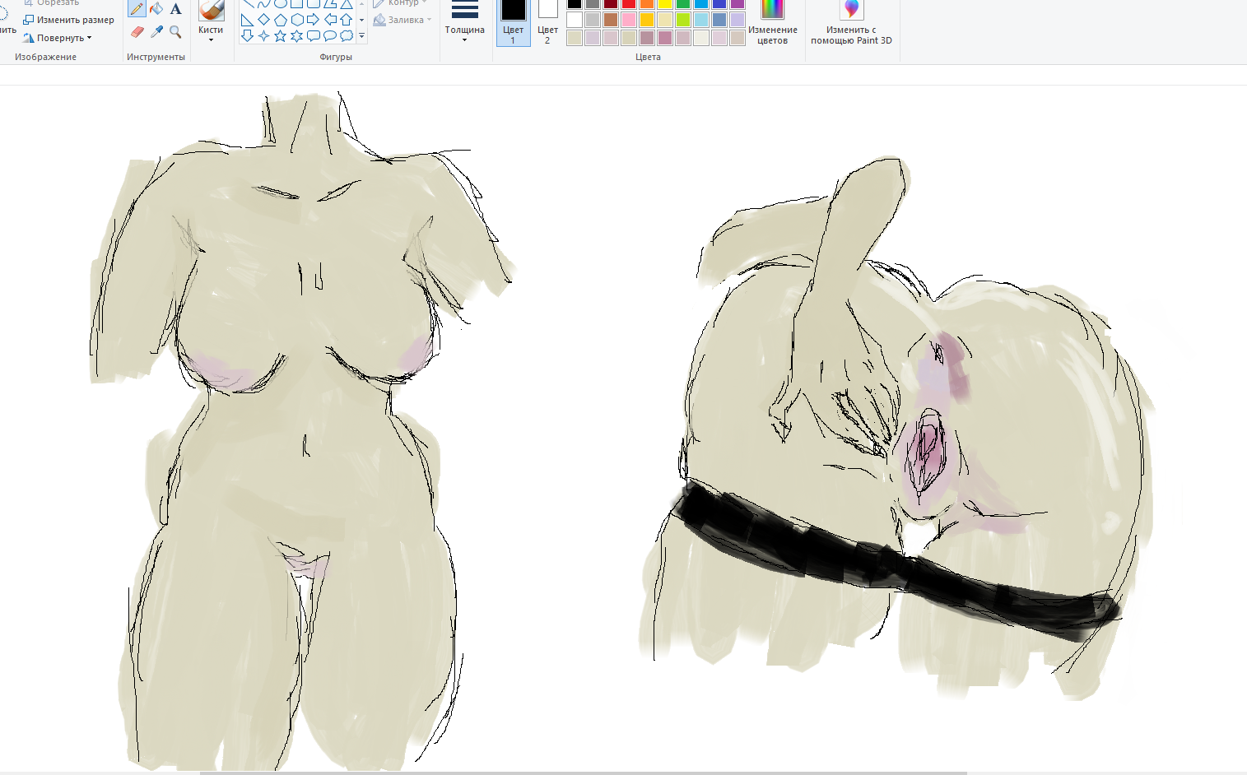This screenshot has height=775, width=1247.
Task: Choose the hexagon shape
Action: [x=296, y=20]
